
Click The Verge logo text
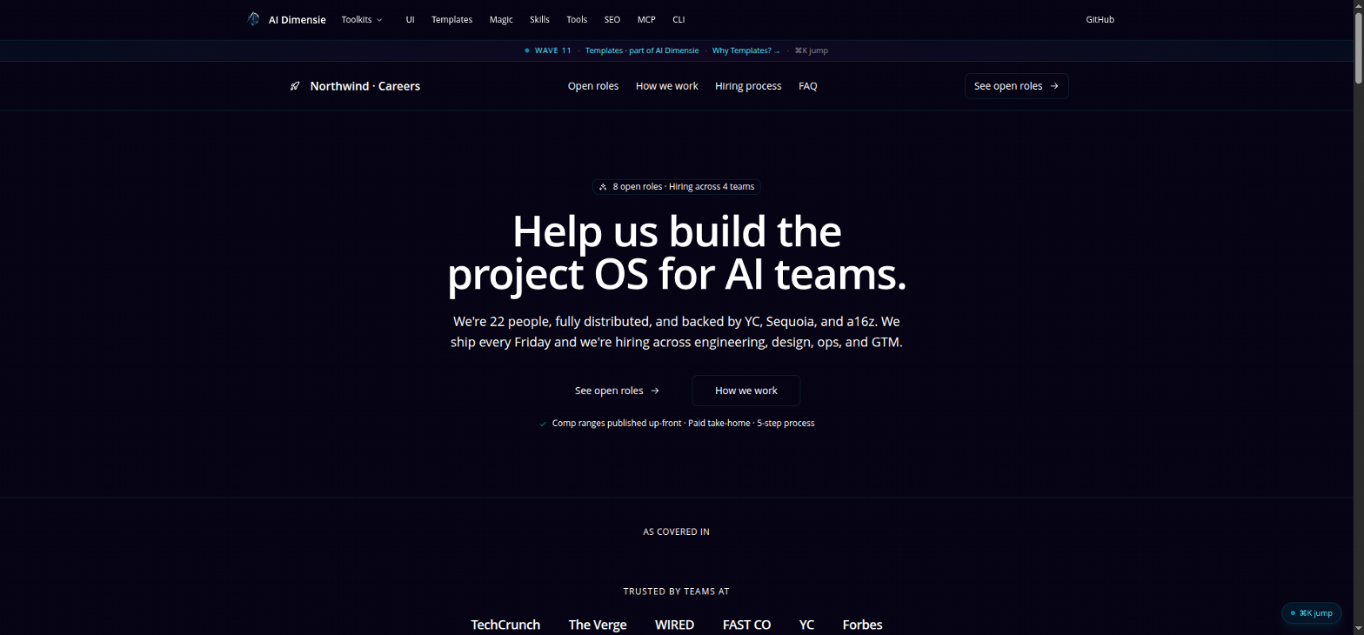tap(598, 625)
